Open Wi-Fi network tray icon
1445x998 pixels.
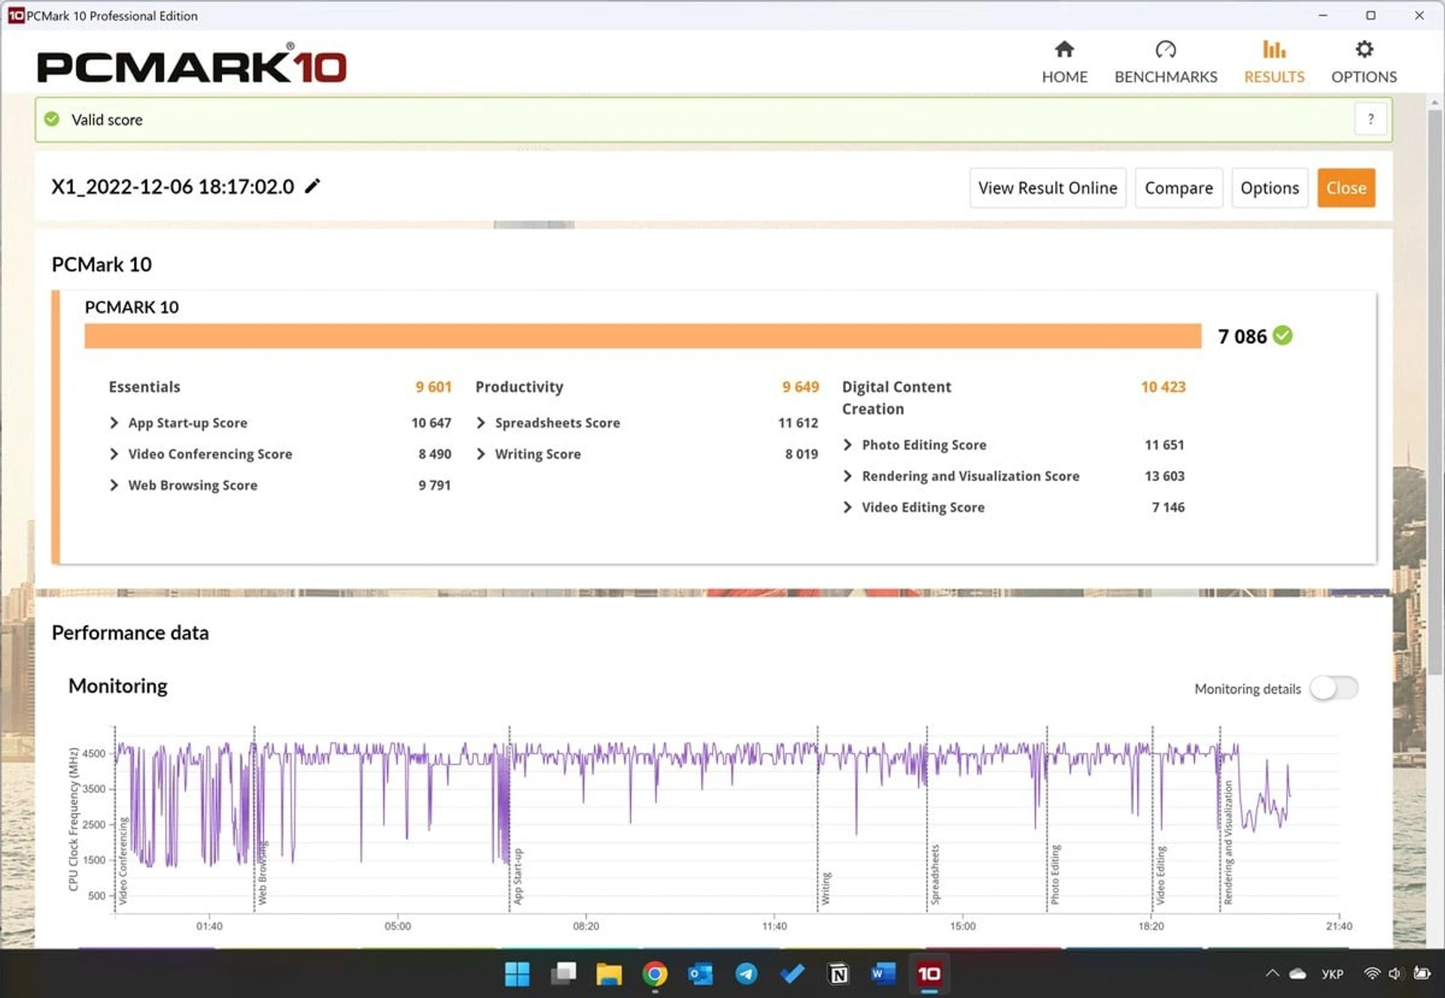click(x=1371, y=974)
